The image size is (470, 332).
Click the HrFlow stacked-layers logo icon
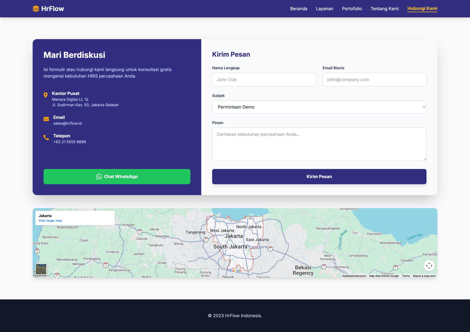[x=36, y=9]
